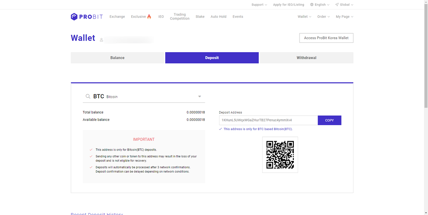The height and width of the screenshot is (215, 428).
Task: Click the ProBit logo
Action: coord(87,16)
